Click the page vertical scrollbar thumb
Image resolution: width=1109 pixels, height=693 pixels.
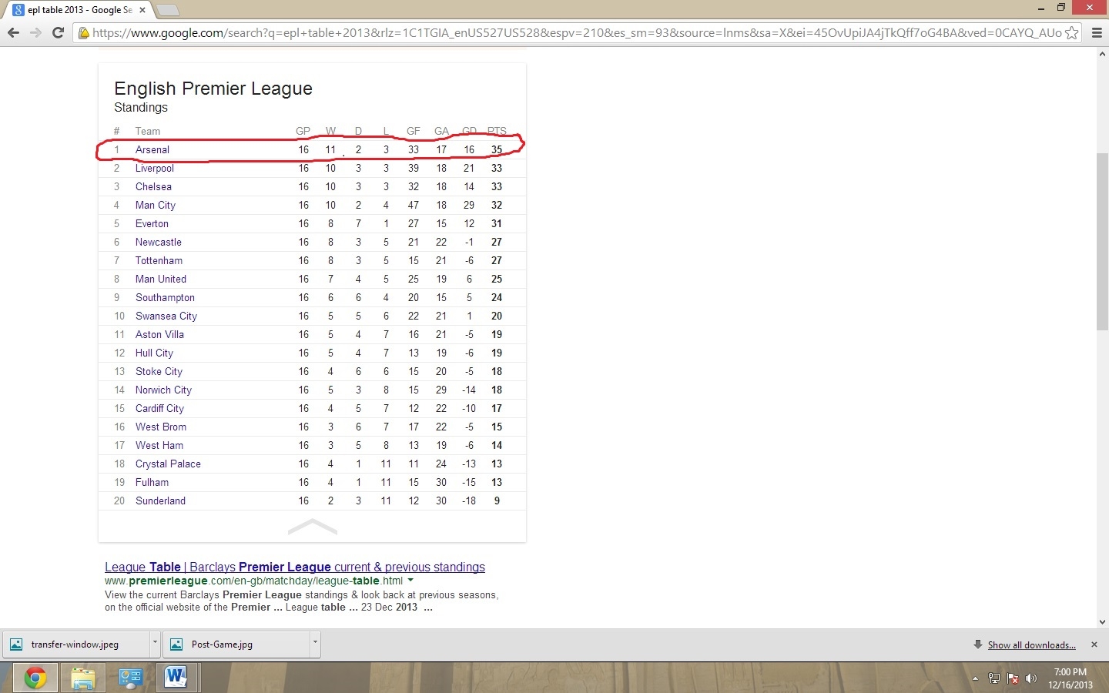click(x=1102, y=242)
